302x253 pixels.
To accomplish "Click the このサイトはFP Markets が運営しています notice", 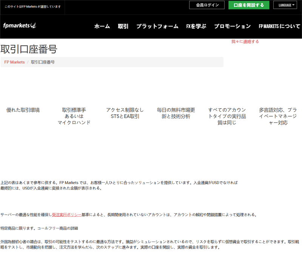I will (x=32, y=6).
